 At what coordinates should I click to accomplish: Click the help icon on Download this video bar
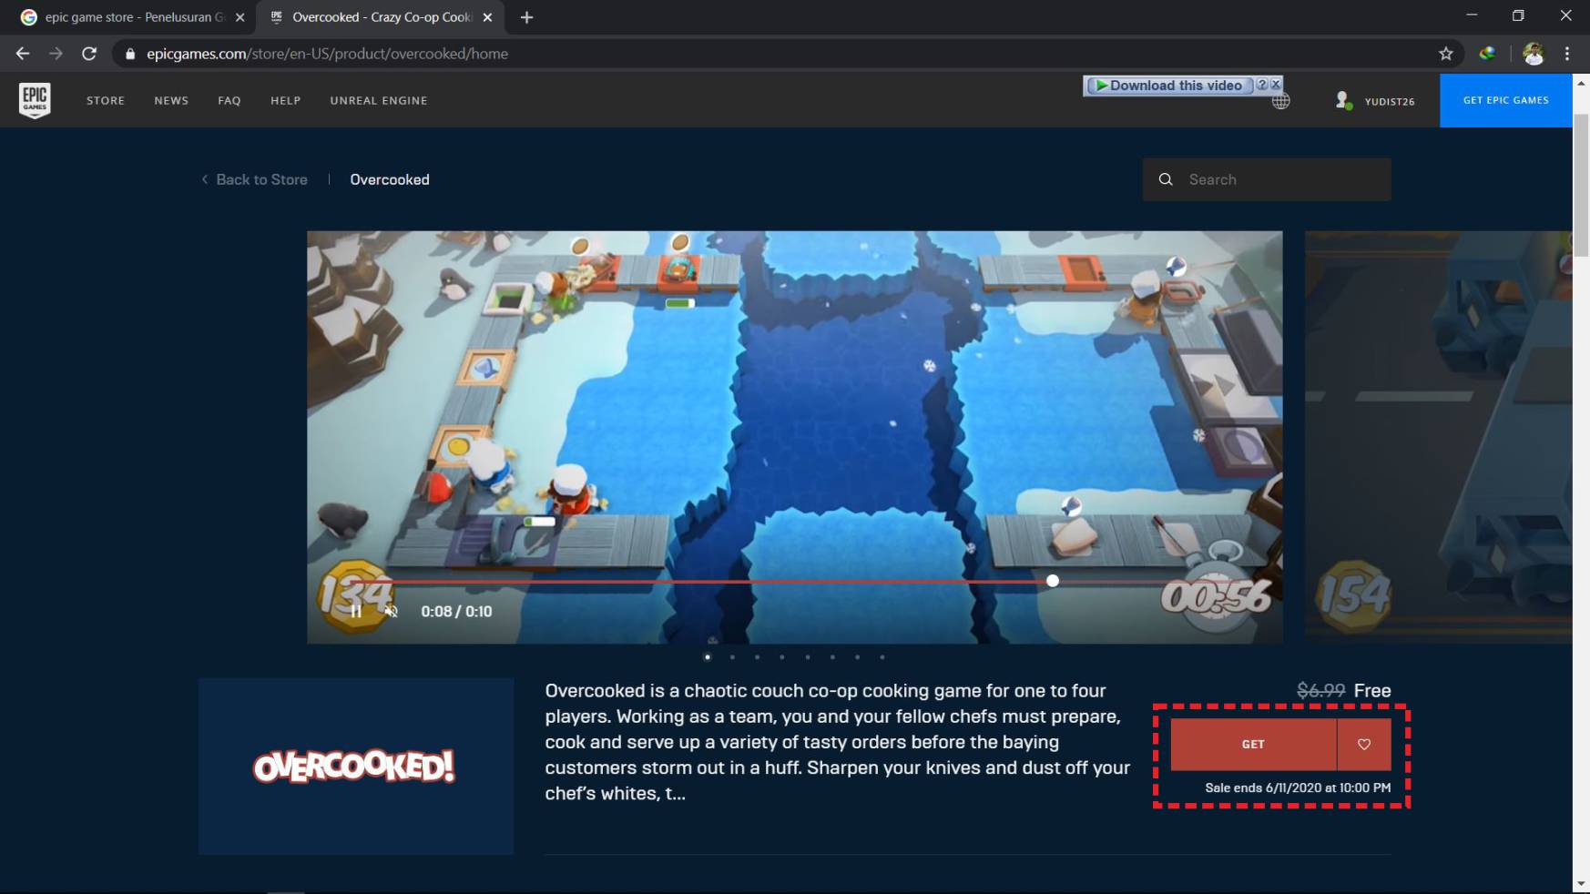point(1262,85)
